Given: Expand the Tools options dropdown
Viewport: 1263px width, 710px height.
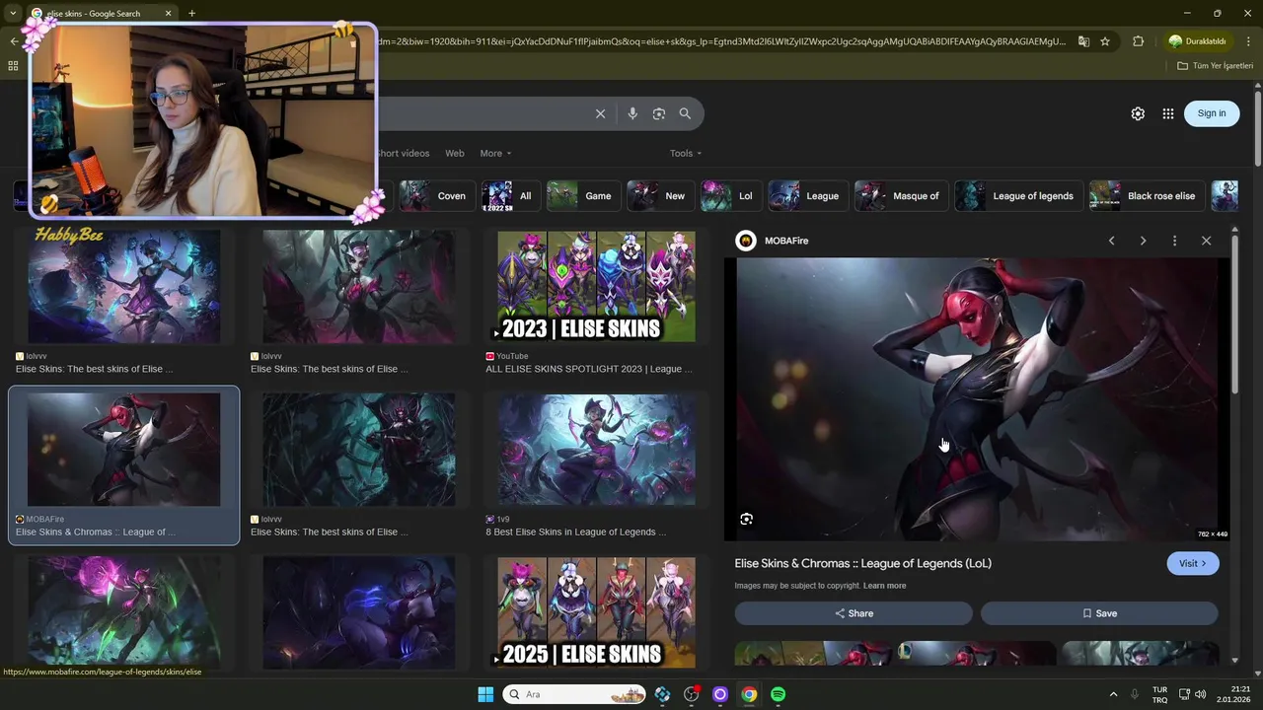Looking at the screenshot, I should click(x=686, y=153).
